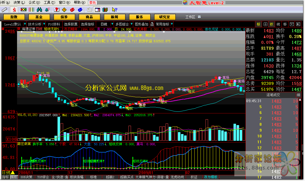This screenshot has height=181, width=305.
Task: Expand the 常用指标 dropdown arrow
Action: click(172, 24)
